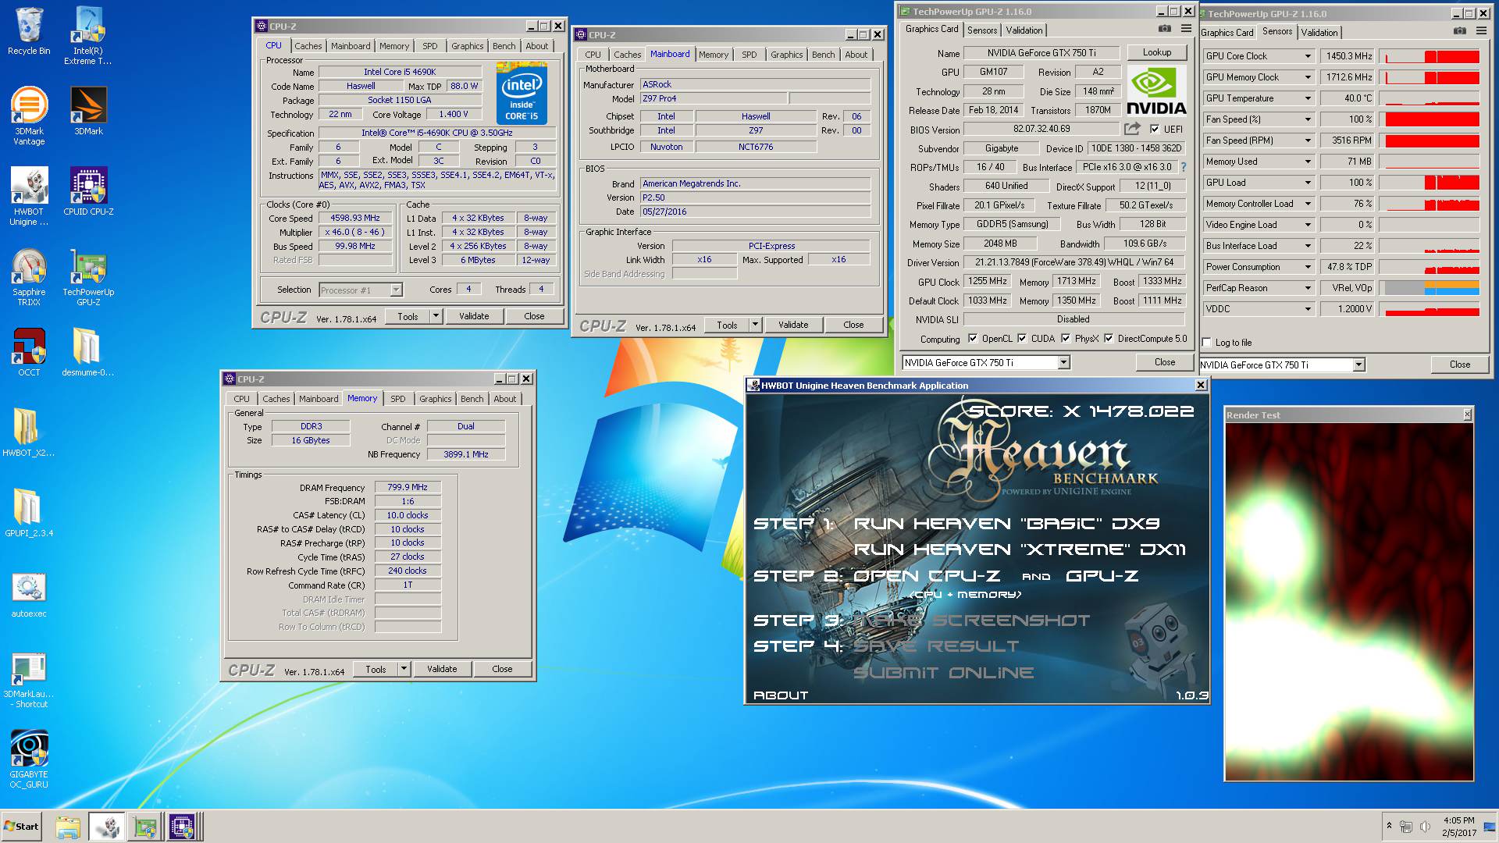1499x843 pixels.
Task: Click the Lookup button in GPU-Z
Action: (x=1157, y=52)
